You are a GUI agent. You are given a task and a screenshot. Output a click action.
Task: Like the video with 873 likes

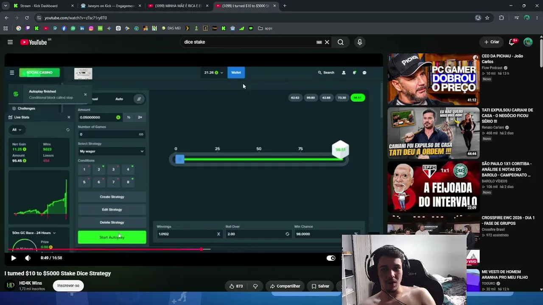coord(236,286)
